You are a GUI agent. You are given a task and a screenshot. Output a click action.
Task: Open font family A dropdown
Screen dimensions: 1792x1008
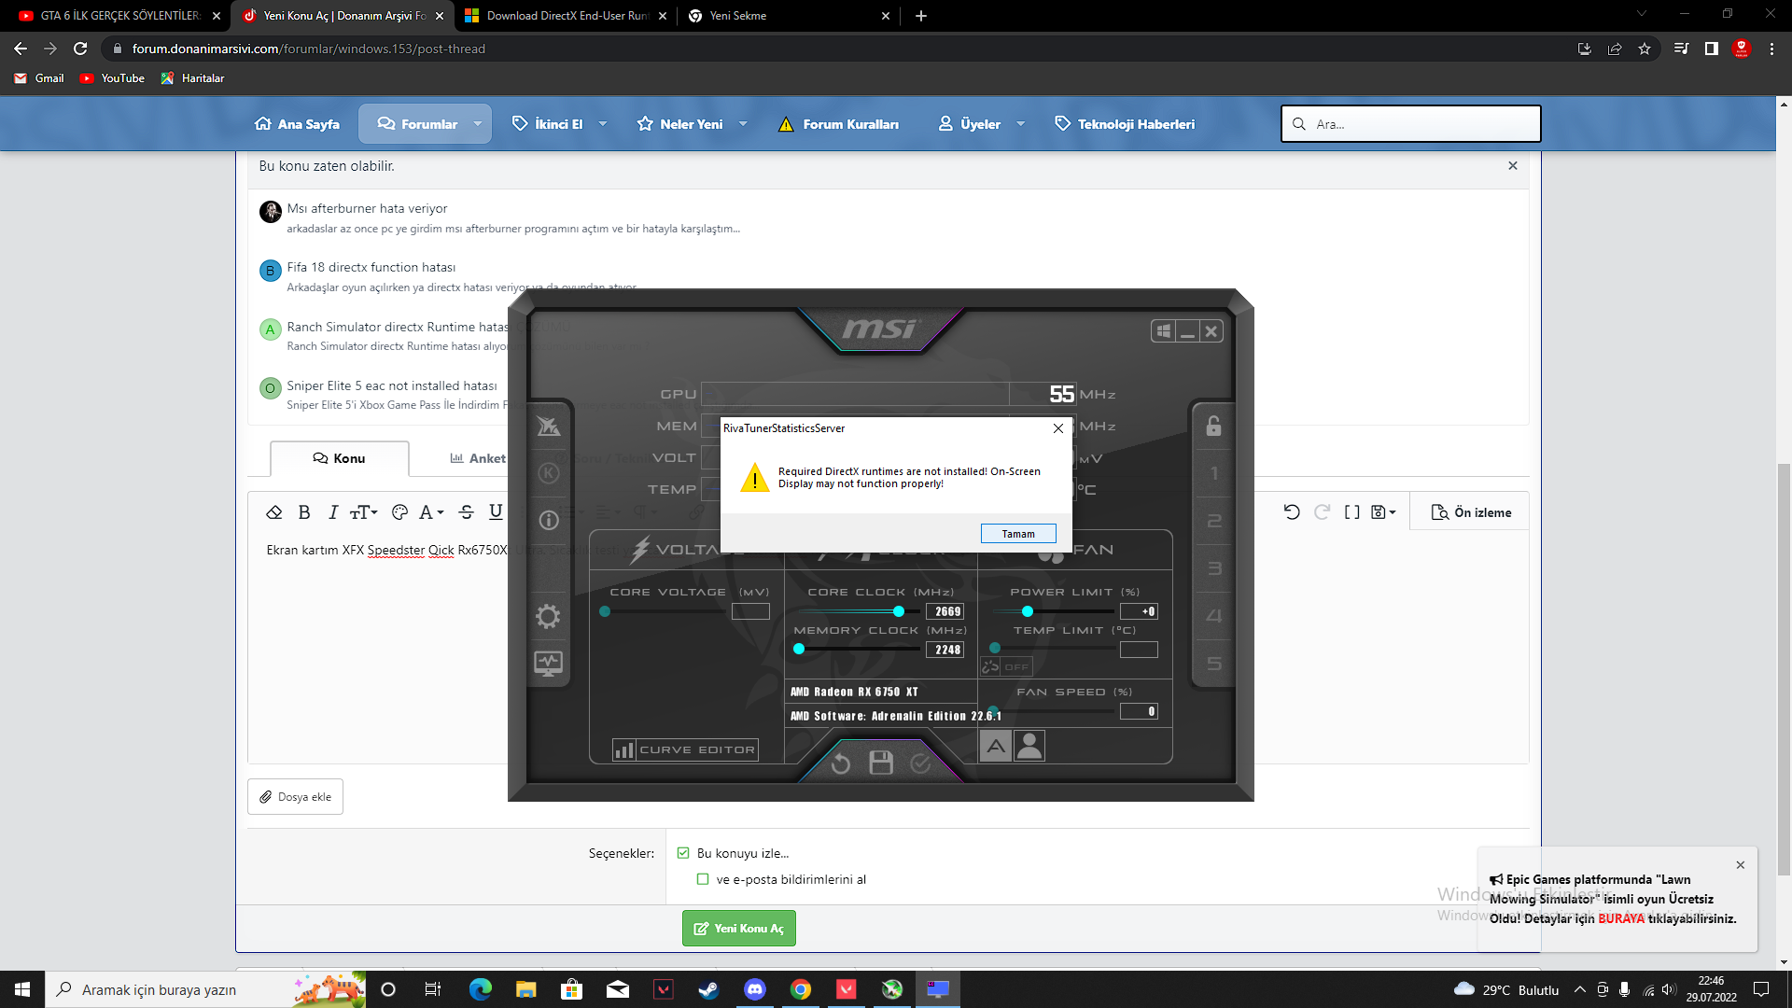click(431, 512)
